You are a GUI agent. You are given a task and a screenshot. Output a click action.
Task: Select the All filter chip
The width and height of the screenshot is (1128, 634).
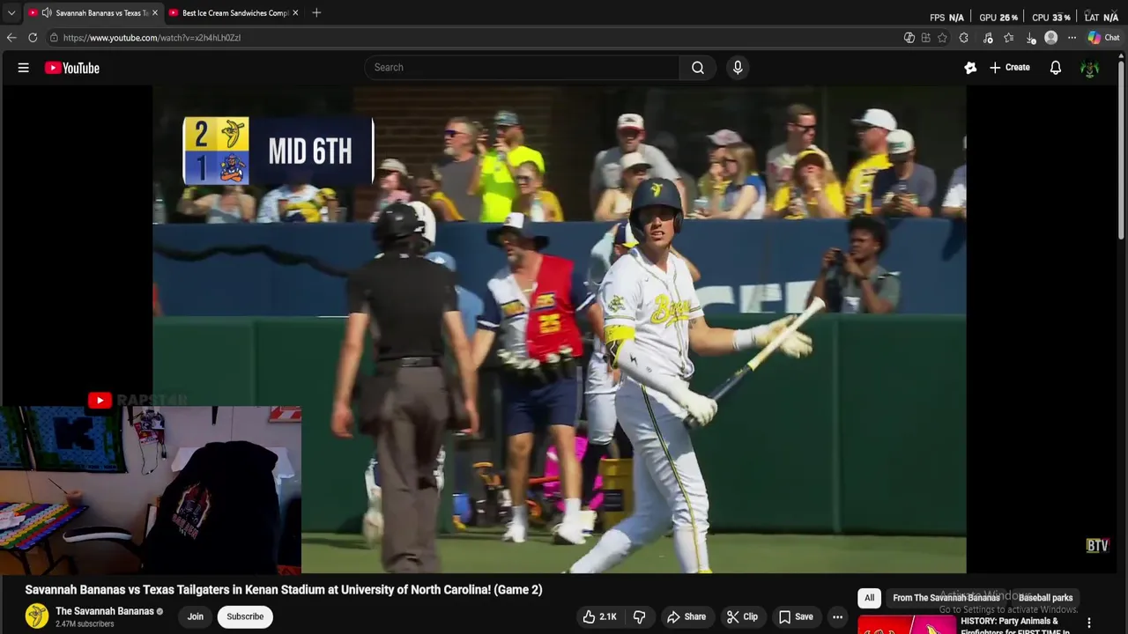(869, 598)
